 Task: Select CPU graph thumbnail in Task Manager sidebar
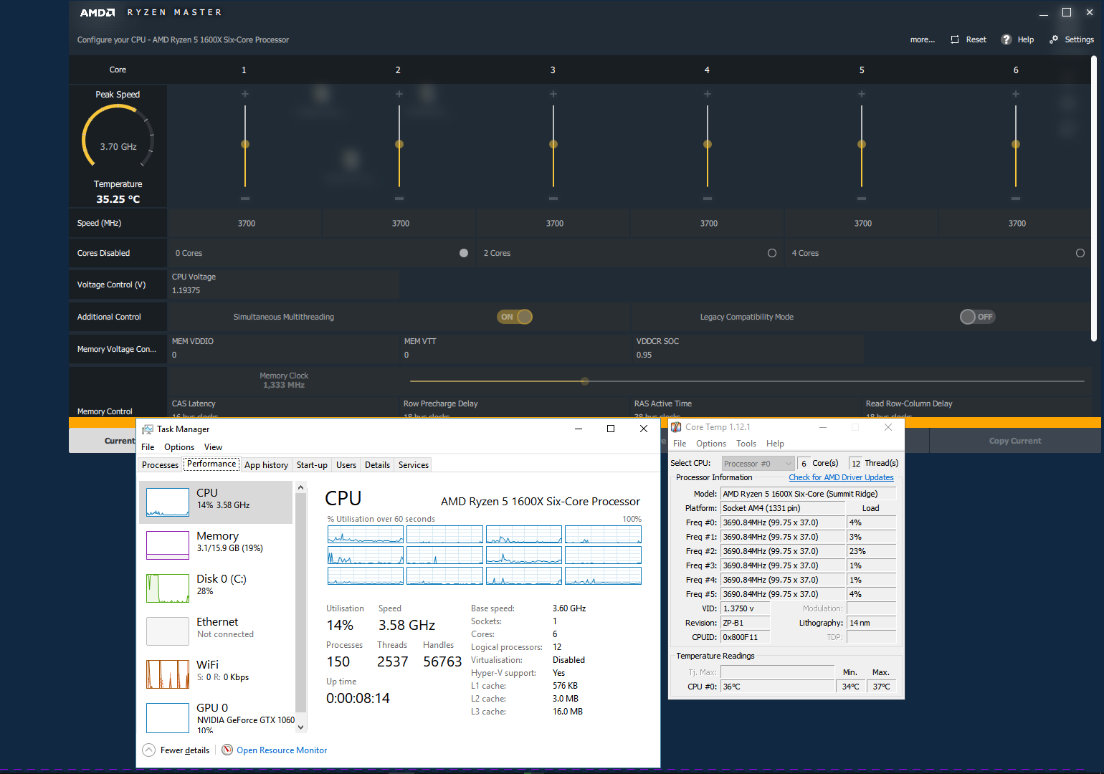coord(168,502)
